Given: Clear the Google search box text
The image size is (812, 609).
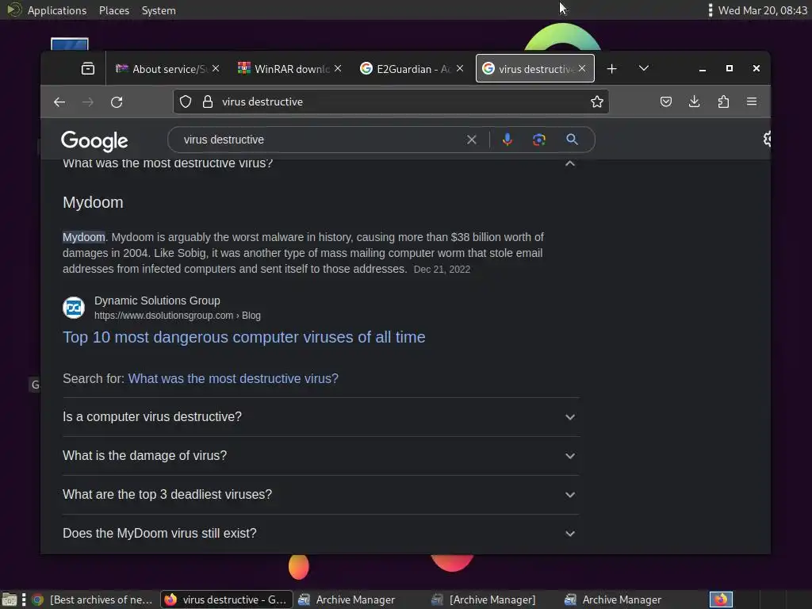Looking at the screenshot, I should [x=471, y=140].
